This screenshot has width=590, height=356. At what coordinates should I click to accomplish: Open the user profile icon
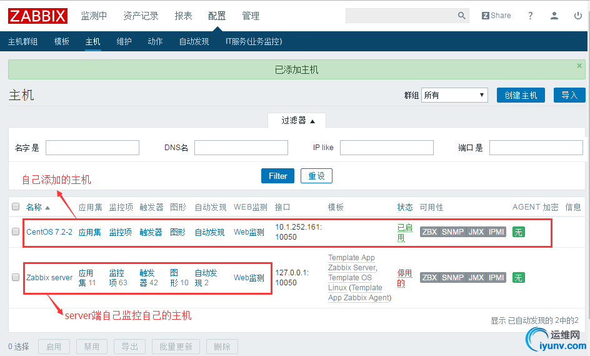(554, 16)
